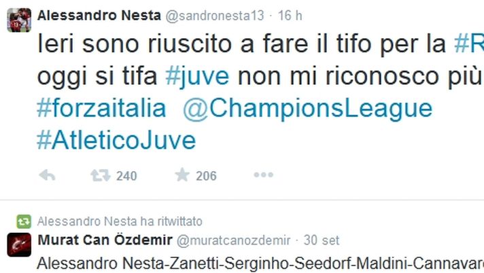Click the green retweeted indicator icon
Viewport: 484px width, 273px height.
click(x=24, y=221)
